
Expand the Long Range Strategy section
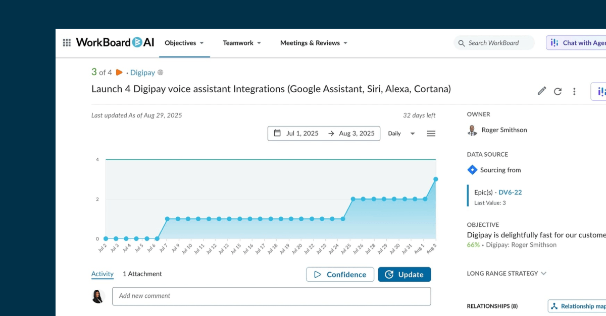(544, 273)
